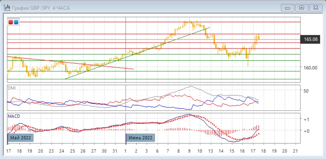Click date 9 on the time axis
This screenshot has width=326, height=159.
189,151
